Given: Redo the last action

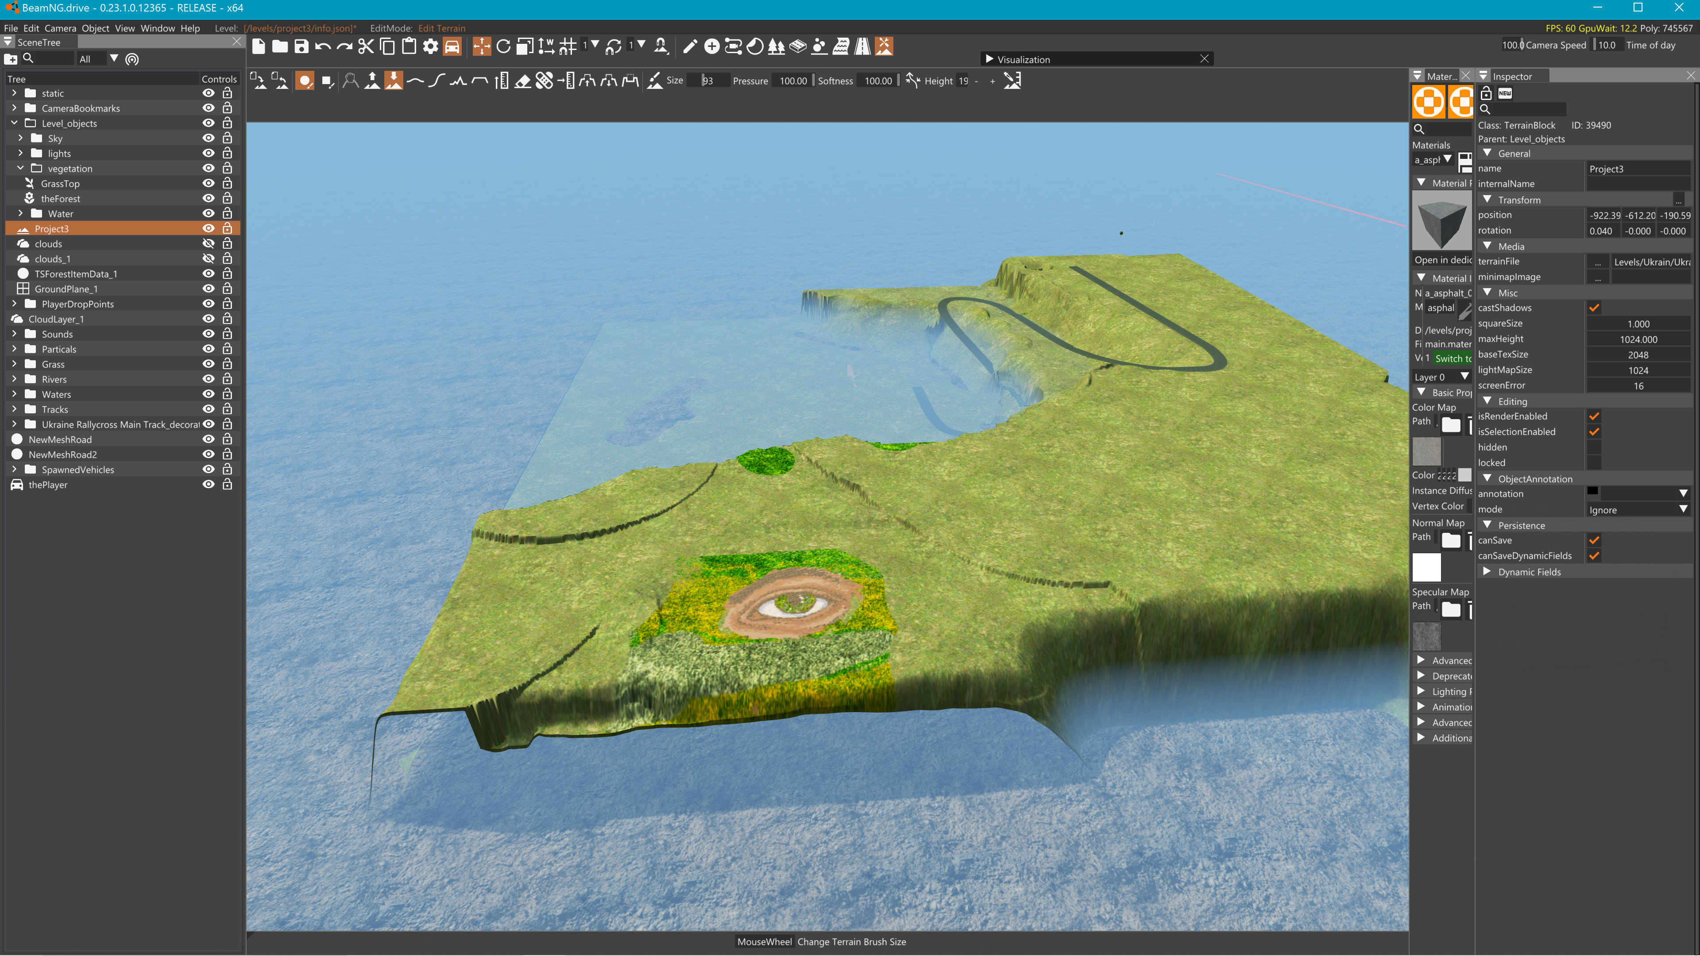Looking at the screenshot, I should 344,46.
